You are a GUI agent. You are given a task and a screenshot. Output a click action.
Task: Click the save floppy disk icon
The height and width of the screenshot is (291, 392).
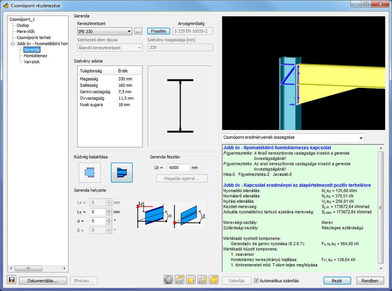[x=12, y=280]
